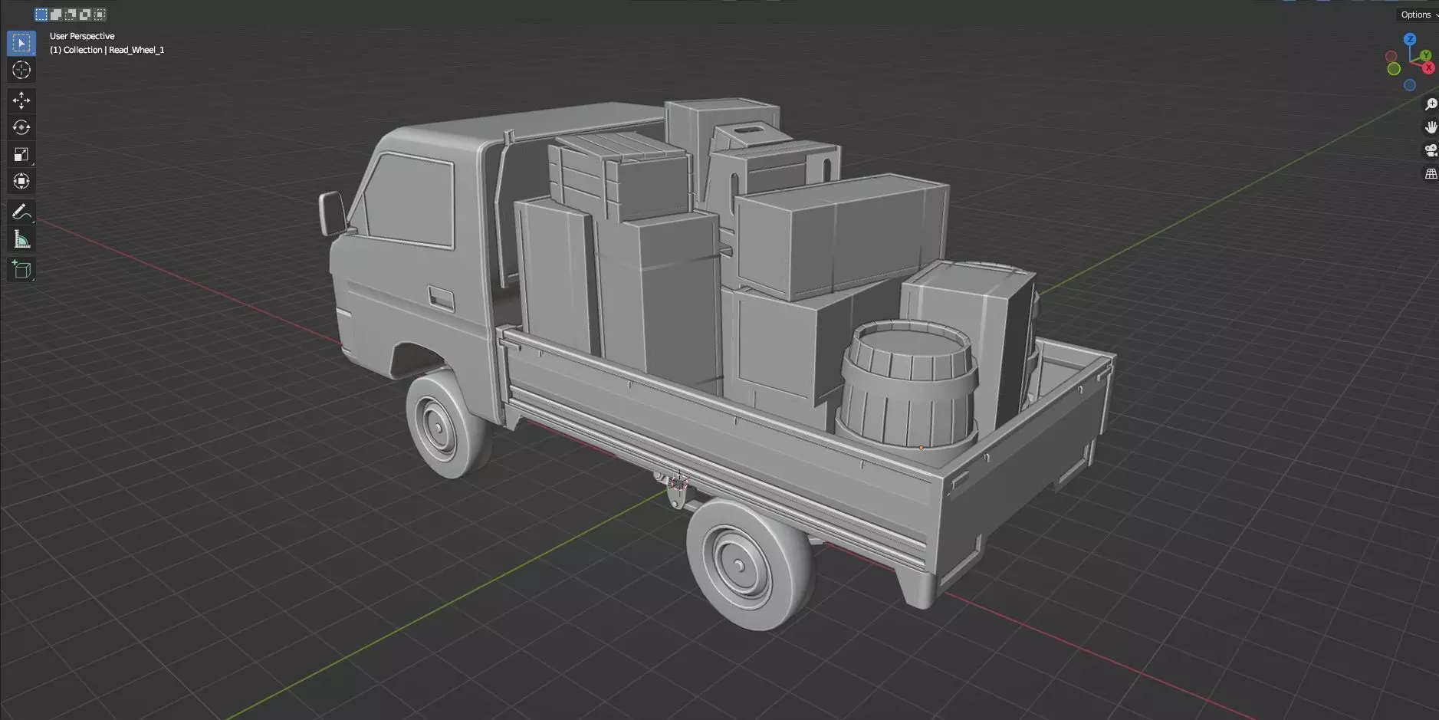Viewport: 1439px width, 720px height.
Task: Switch to the Scale tool
Action: coord(21,154)
